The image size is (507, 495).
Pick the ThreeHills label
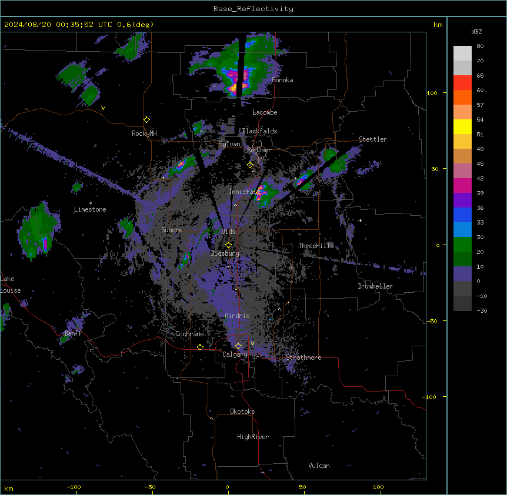coord(316,246)
